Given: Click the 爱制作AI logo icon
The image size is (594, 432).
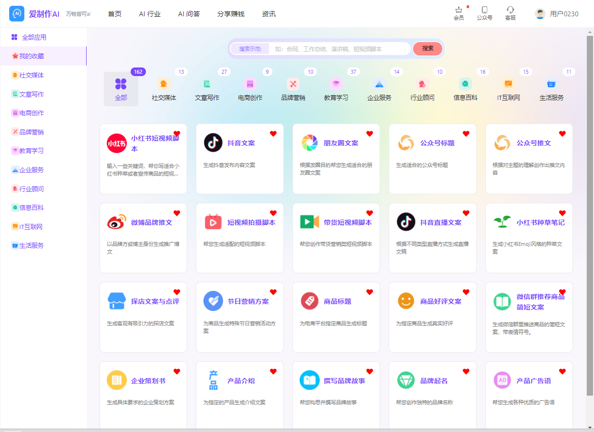Looking at the screenshot, I should click(17, 14).
